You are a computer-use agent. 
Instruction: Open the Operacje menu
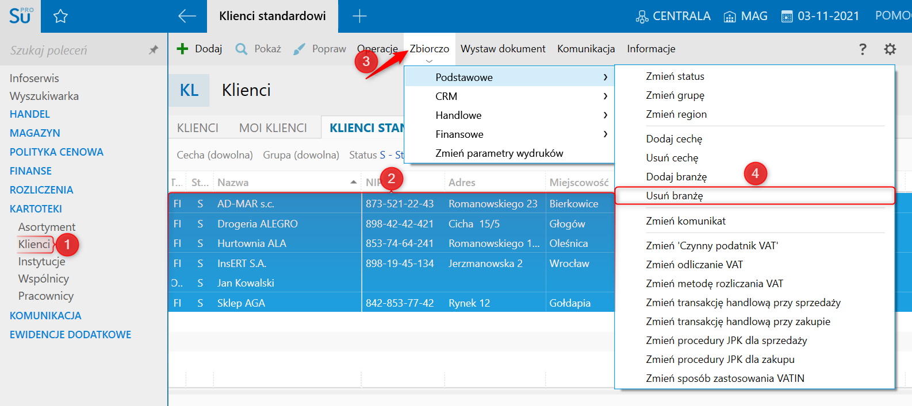pos(377,49)
